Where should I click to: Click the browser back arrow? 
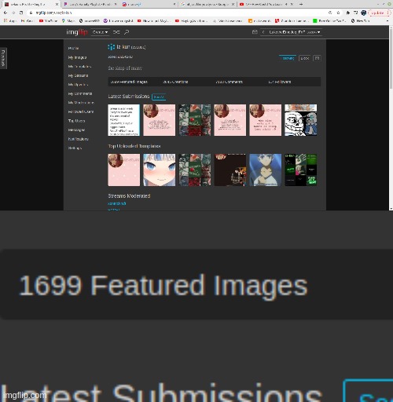6,13
